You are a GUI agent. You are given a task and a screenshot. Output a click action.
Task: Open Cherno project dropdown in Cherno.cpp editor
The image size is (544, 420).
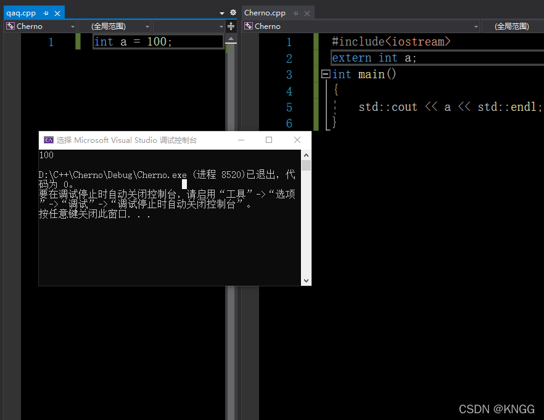361,26
